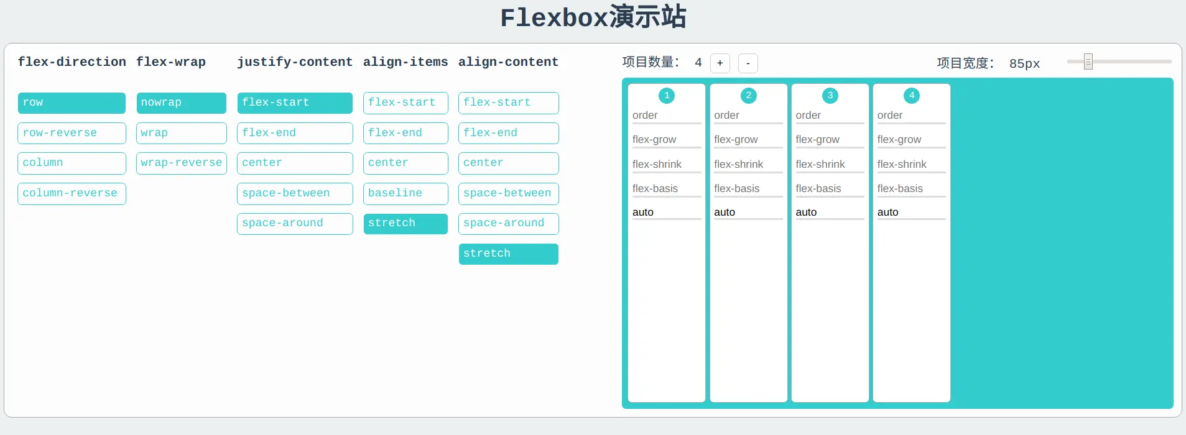
Task: Click the number 1 badge on first item
Action: 667,95
